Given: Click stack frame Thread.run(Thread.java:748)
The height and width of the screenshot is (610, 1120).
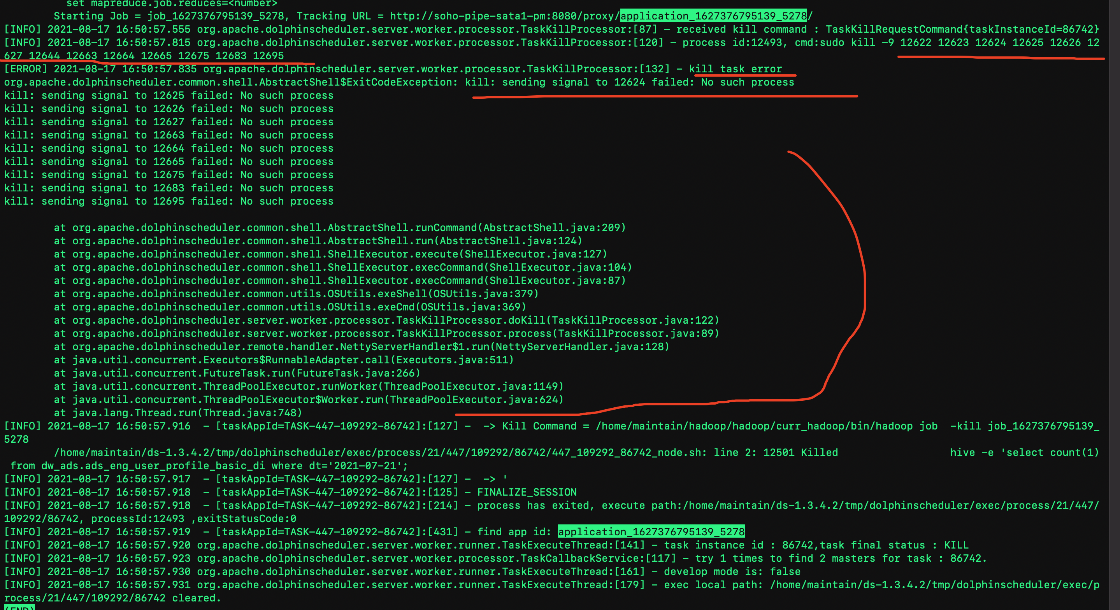Looking at the screenshot, I should point(178,413).
